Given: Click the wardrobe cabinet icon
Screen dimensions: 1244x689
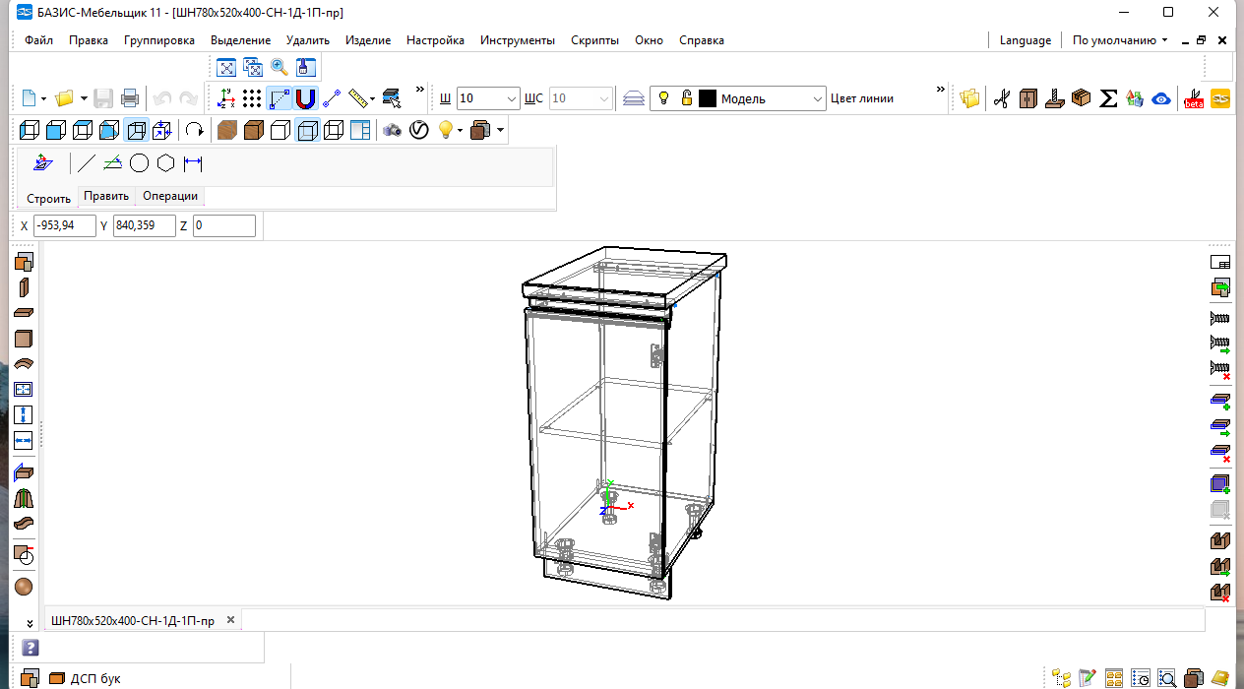Looking at the screenshot, I should (x=1028, y=98).
